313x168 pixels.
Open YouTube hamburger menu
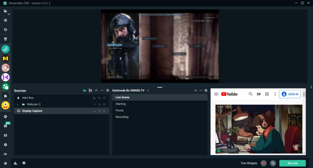[216, 94]
